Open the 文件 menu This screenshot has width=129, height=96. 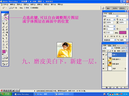point(6,4)
